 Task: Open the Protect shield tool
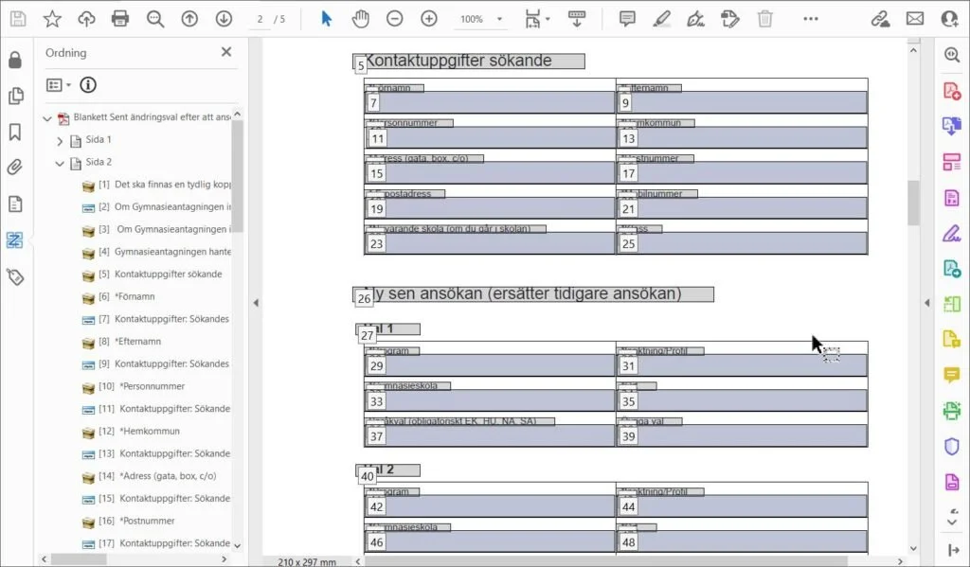[951, 446]
